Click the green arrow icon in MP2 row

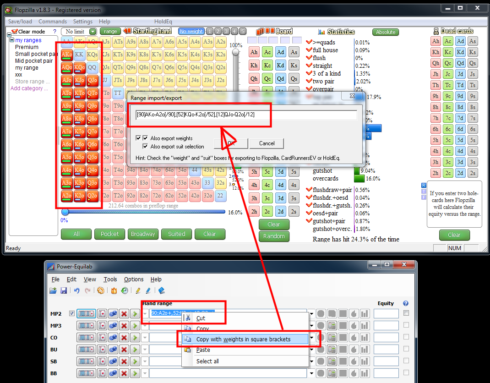click(135, 313)
